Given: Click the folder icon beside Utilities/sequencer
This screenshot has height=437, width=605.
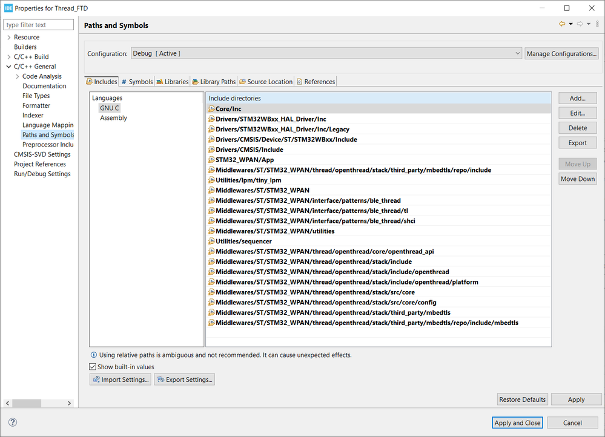Looking at the screenshot, I should (x=211, y=241).
